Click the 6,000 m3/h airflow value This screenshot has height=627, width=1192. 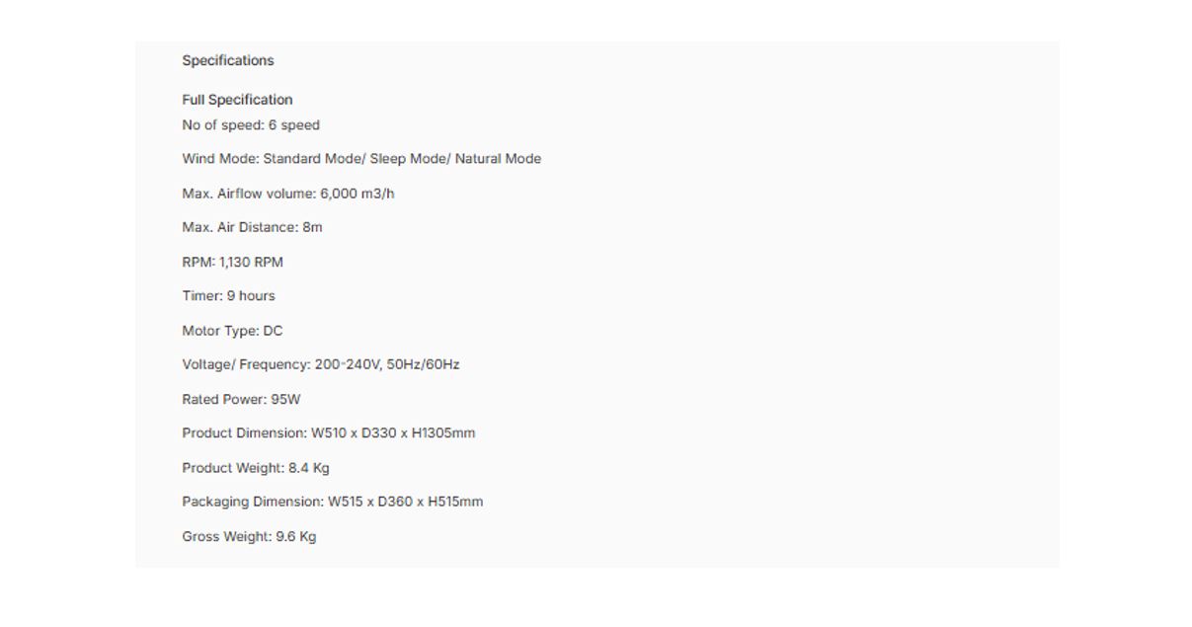point(358,194)
